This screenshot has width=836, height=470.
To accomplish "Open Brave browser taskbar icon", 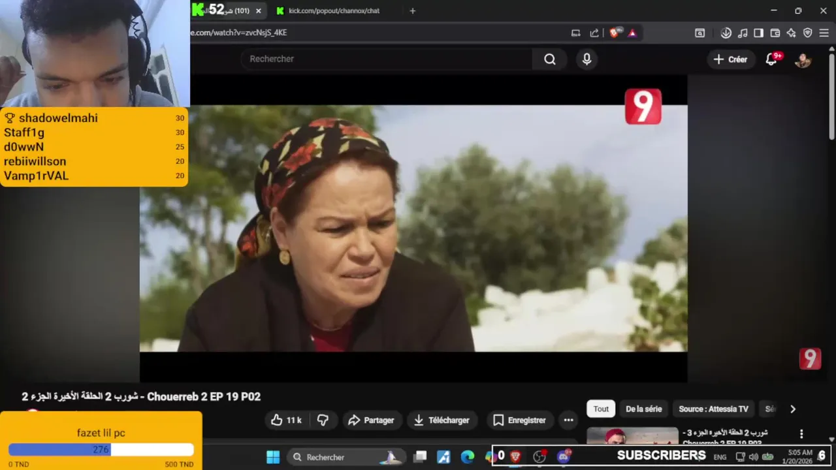I will click(x=515, y=457).
